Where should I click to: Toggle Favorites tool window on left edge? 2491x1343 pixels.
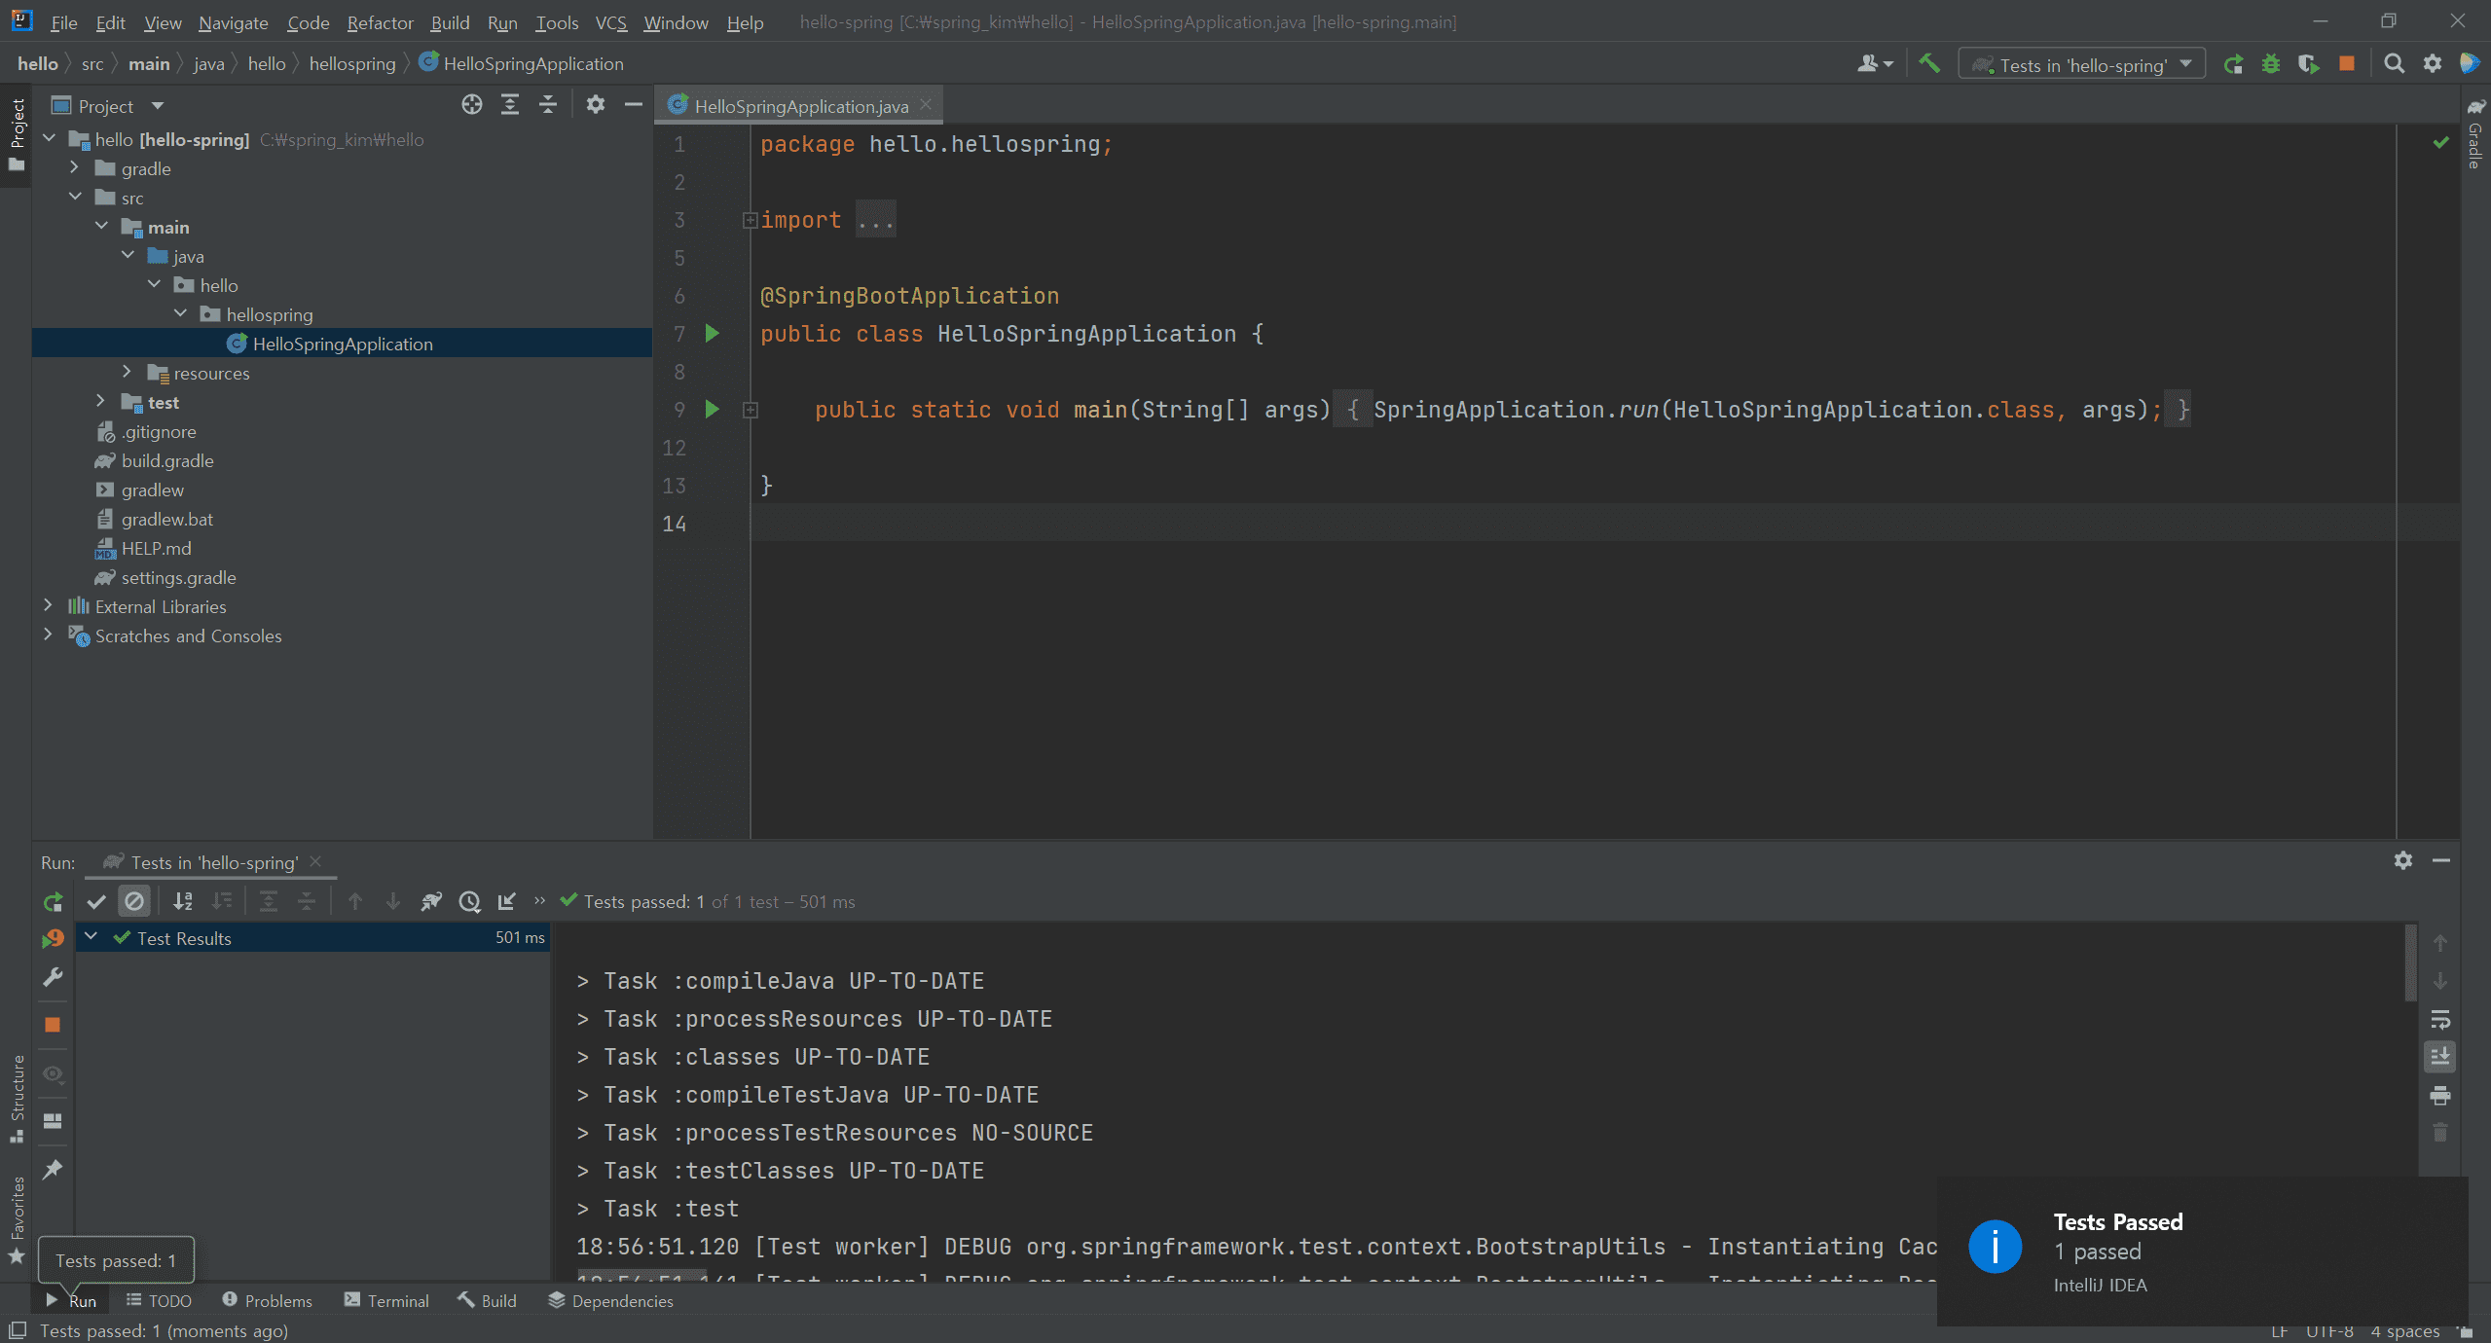[x=17, y=1220]
